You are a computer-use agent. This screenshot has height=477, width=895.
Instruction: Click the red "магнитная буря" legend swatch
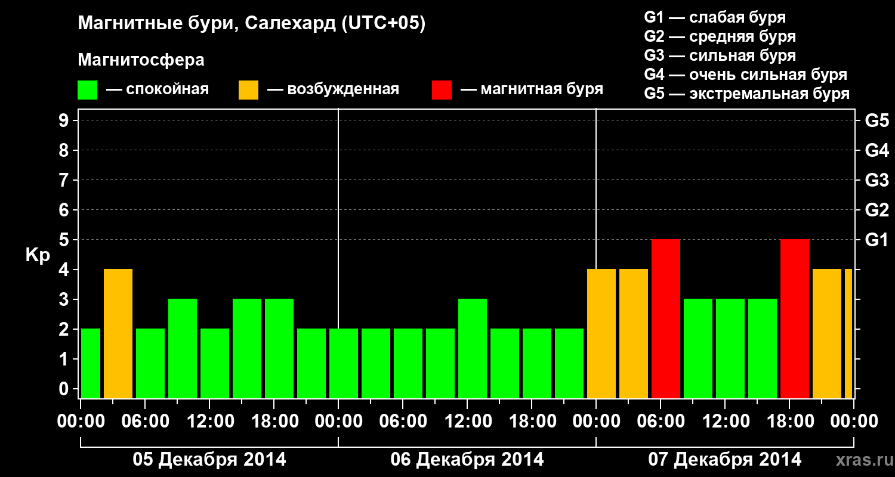(442, 90)
